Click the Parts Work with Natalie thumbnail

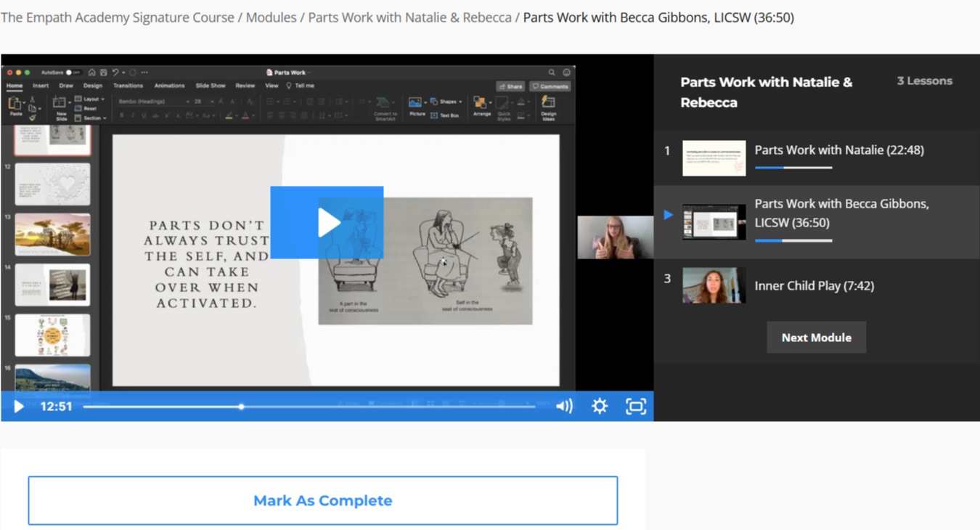click(x=714, y=158)
